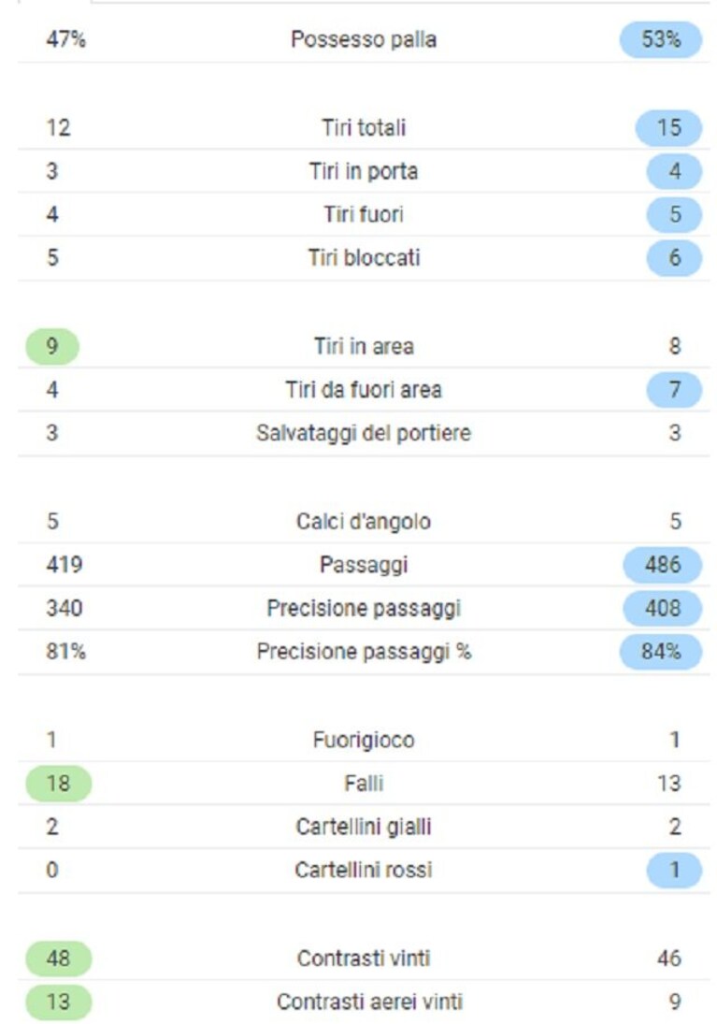Select the green 9 Tiri in area badge
This screenshot has height=1024, width=717.
point(52,346)
